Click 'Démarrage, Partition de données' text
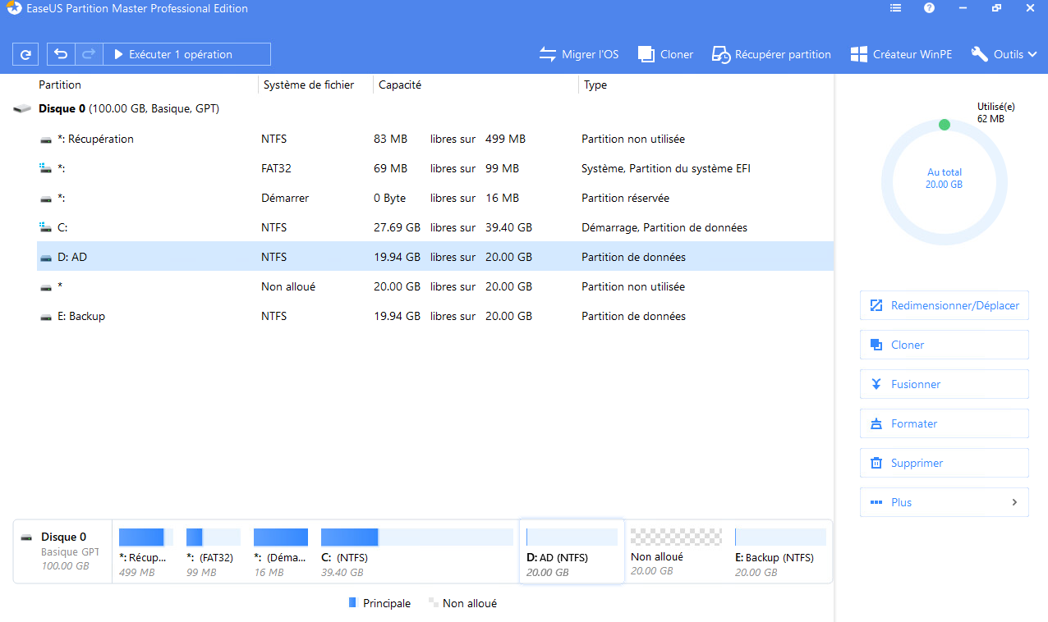 [x=664, y=227]
